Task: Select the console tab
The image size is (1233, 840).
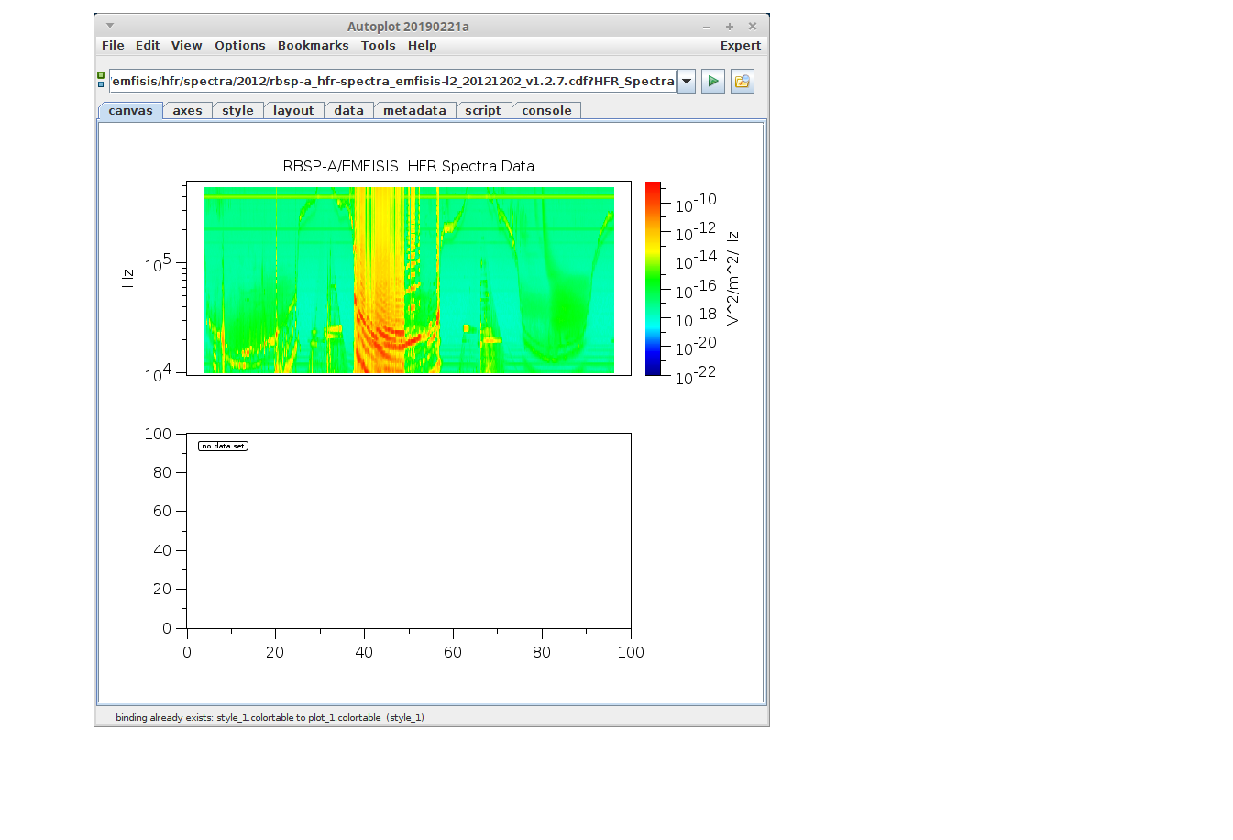Action: coord(546,111)
